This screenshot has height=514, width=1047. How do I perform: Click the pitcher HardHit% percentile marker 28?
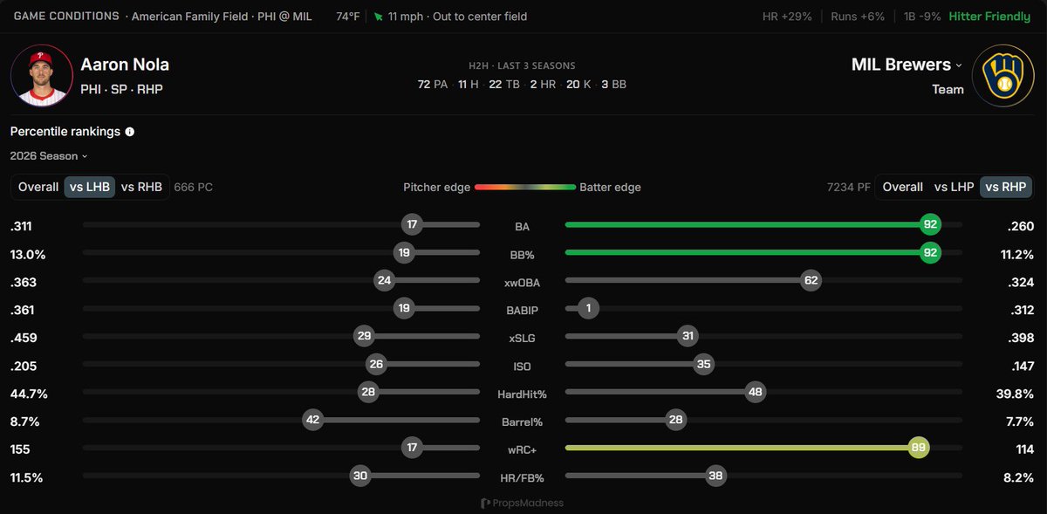point(368,393)
